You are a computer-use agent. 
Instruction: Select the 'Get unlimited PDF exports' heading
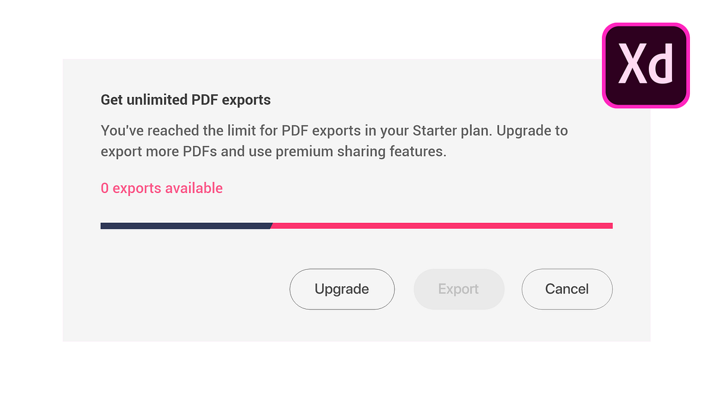pos(185,100)
